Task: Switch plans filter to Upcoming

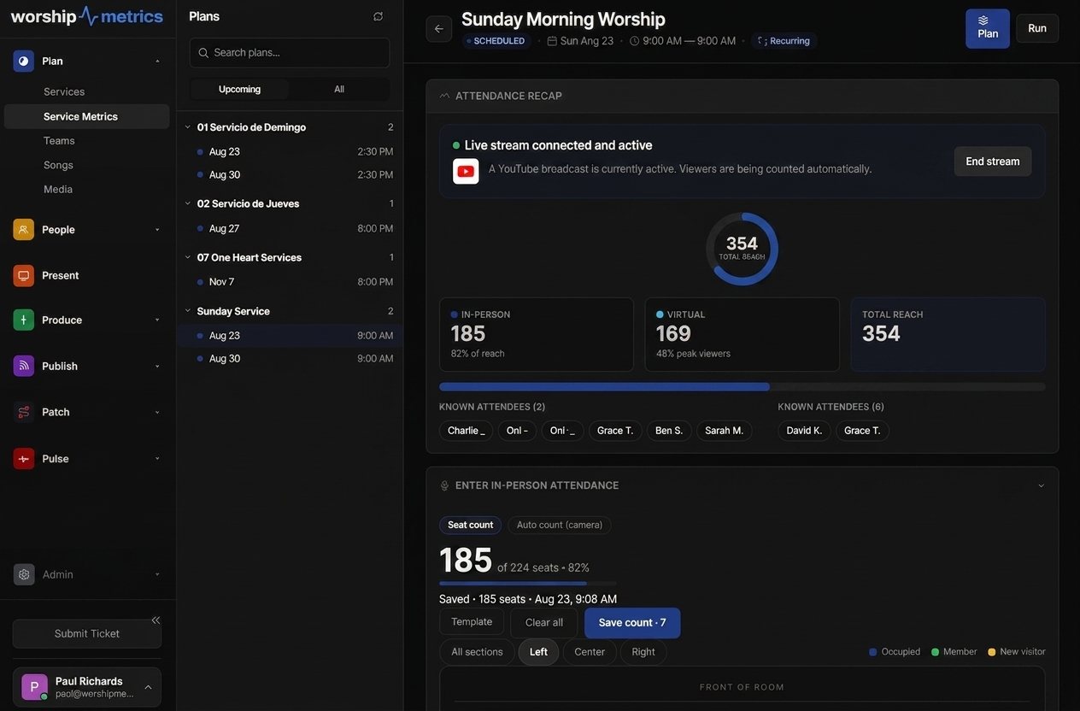Action: pos(239,89)
